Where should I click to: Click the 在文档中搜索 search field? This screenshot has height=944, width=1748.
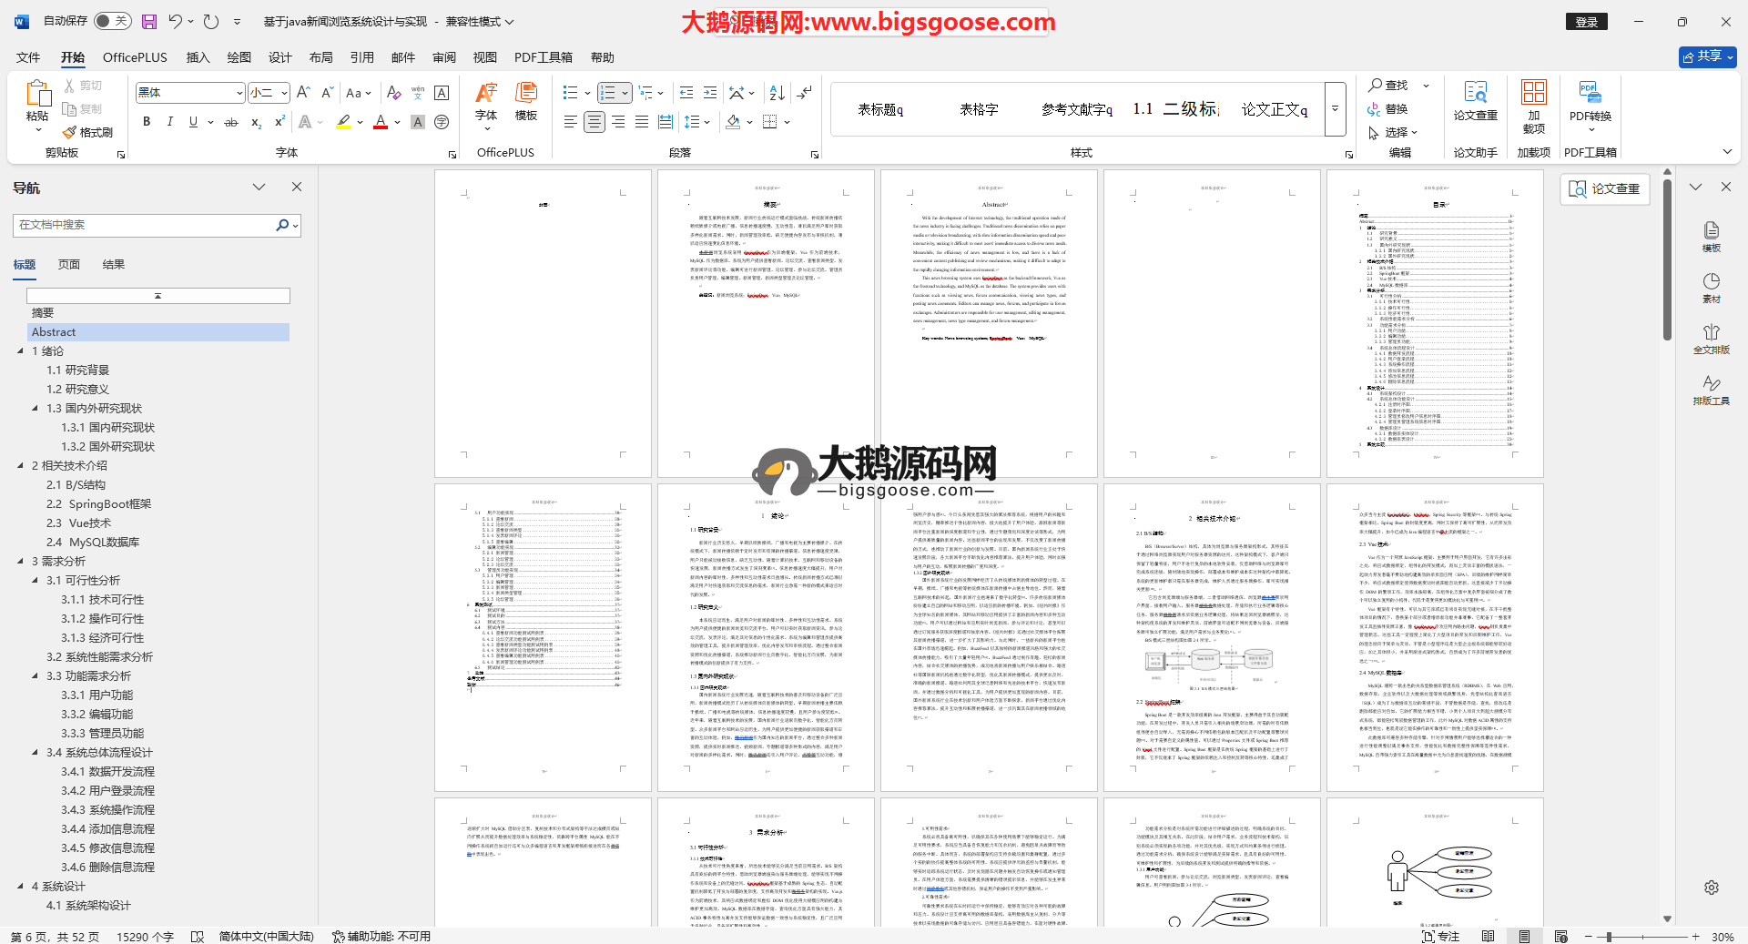(x=146, y=225)
